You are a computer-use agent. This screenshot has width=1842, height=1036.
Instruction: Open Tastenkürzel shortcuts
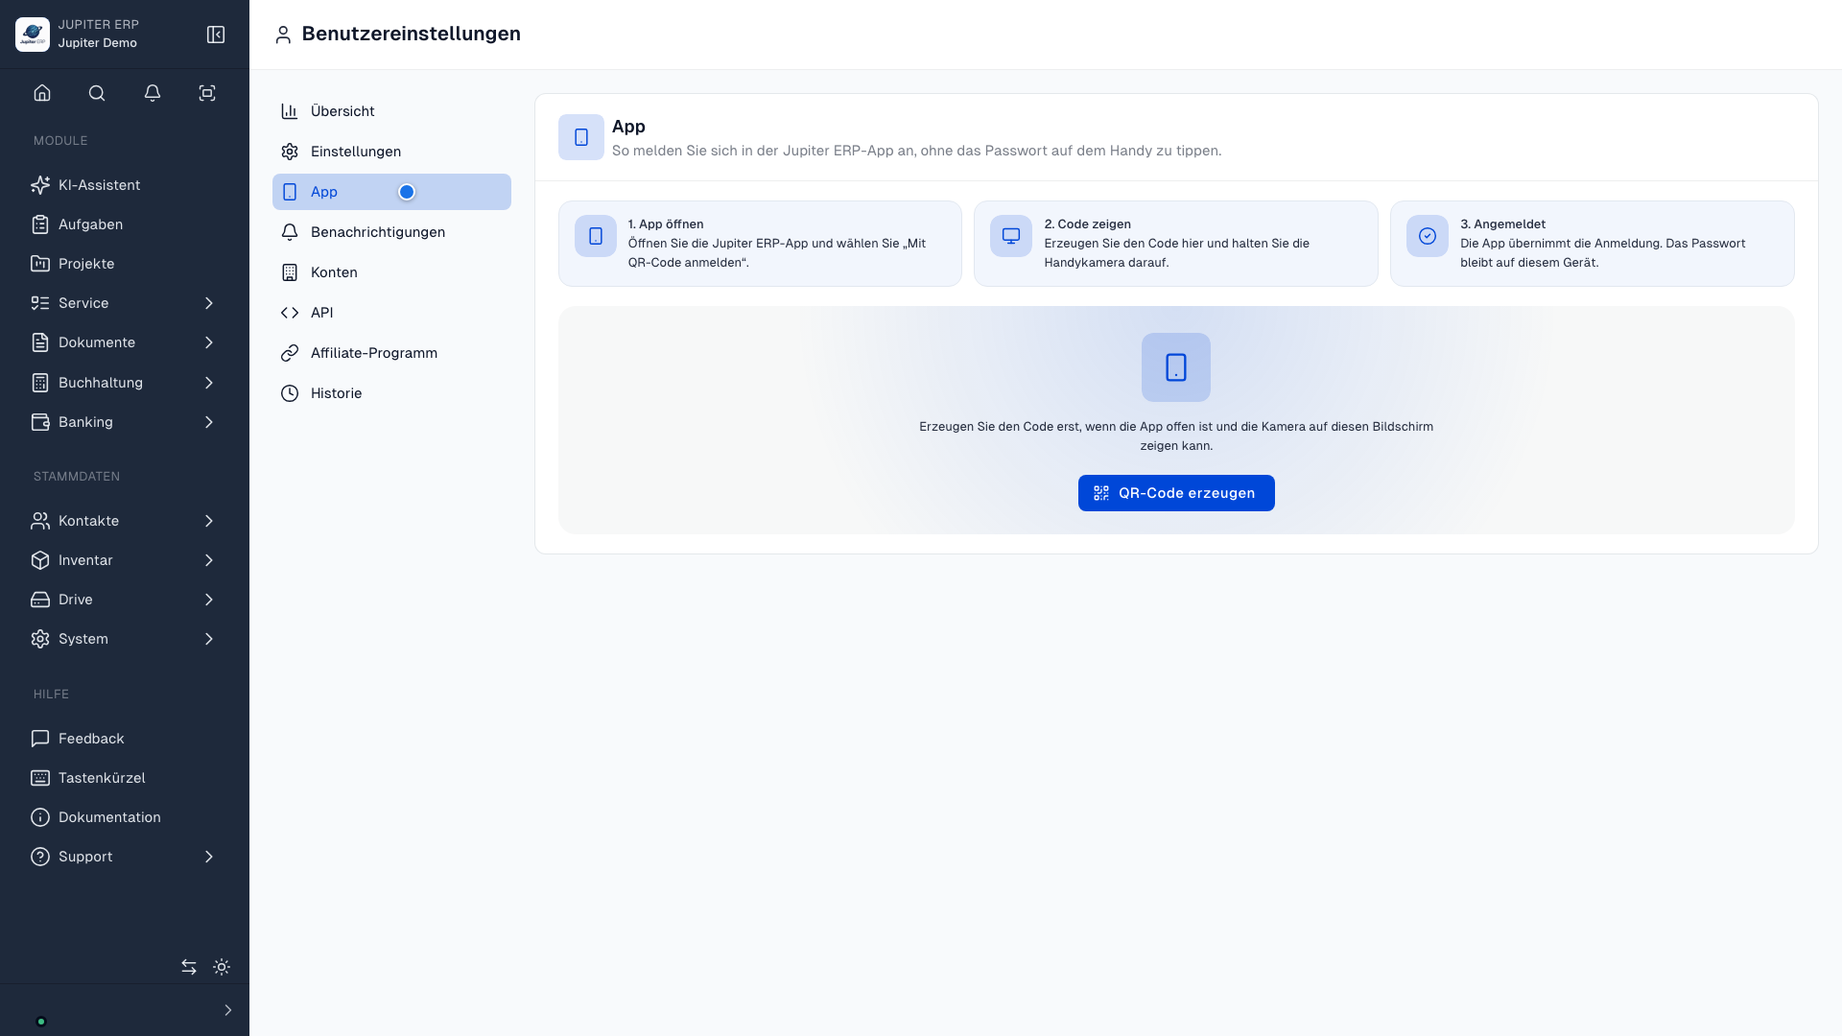[125, 778]
